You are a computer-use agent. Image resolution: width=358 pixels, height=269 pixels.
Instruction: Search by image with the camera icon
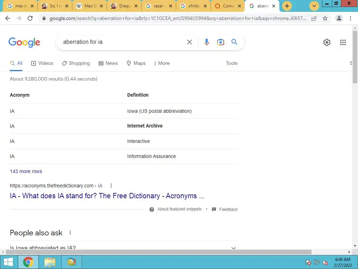[x=220, y=42]
